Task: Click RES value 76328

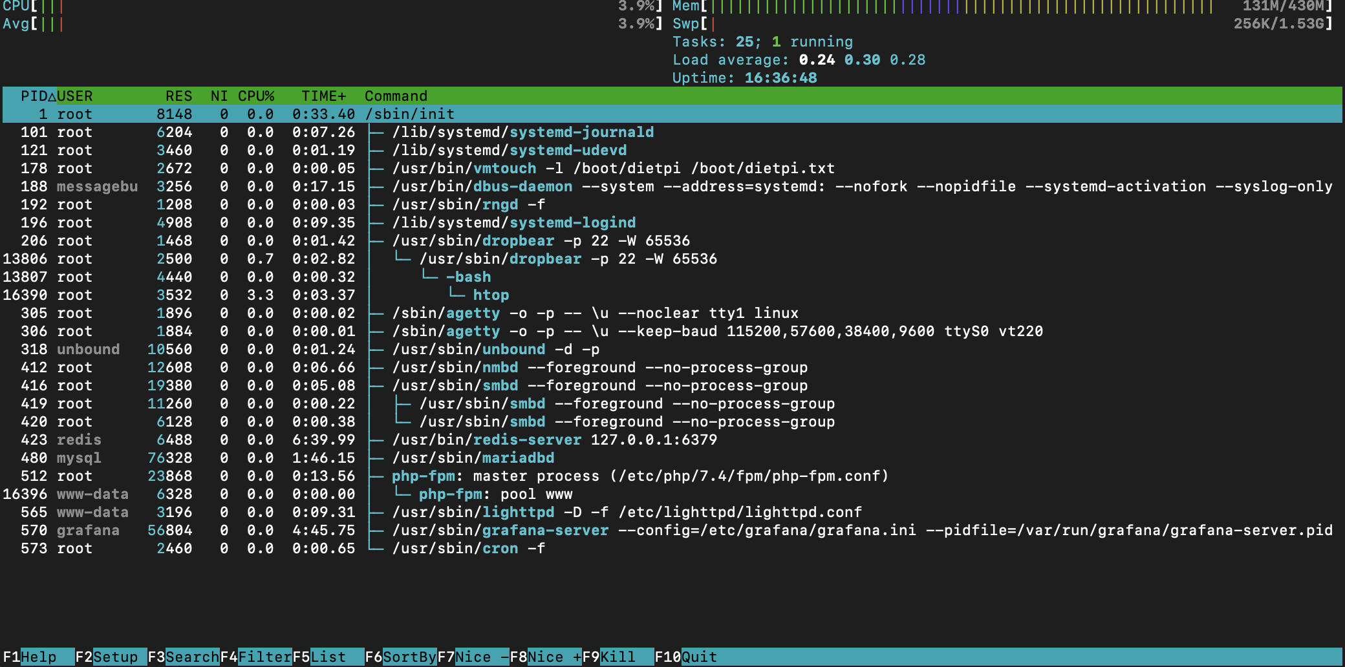Action: (x=170, y=458)
